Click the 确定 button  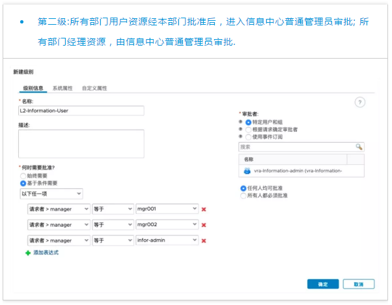pyautogui.click(x=323, y=285)
